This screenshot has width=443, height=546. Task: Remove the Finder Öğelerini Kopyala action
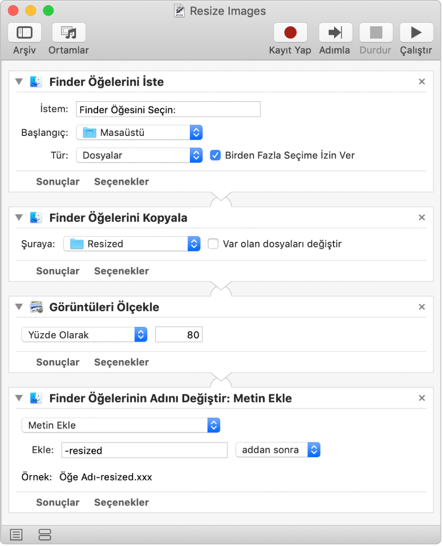422,218
